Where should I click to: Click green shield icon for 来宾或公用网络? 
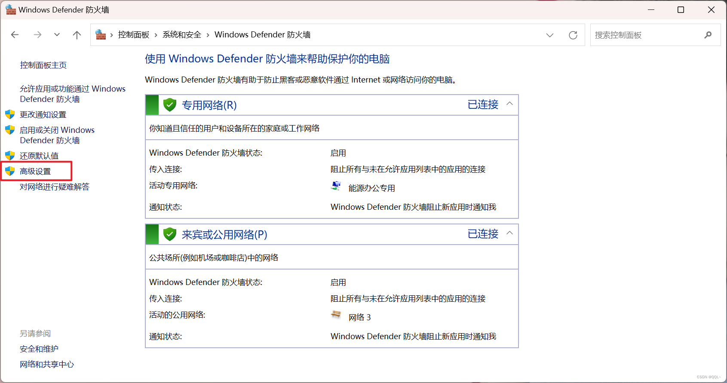coord(170,234)
